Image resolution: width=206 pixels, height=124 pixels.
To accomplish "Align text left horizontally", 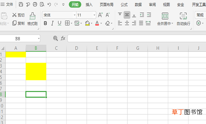I will pyautogui.click(x=120, y=23).
